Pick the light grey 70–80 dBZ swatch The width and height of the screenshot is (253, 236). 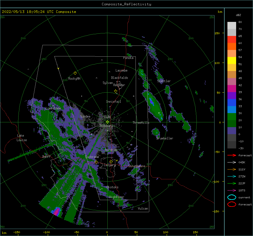(232, 26)
